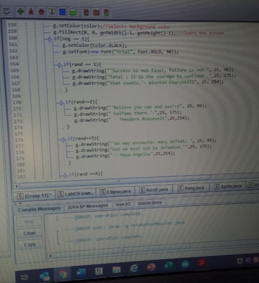Click the 'We may encounter many defeats' line
Image resolution: width=259 pixels, height=283 pixels.
pos(146,142)
